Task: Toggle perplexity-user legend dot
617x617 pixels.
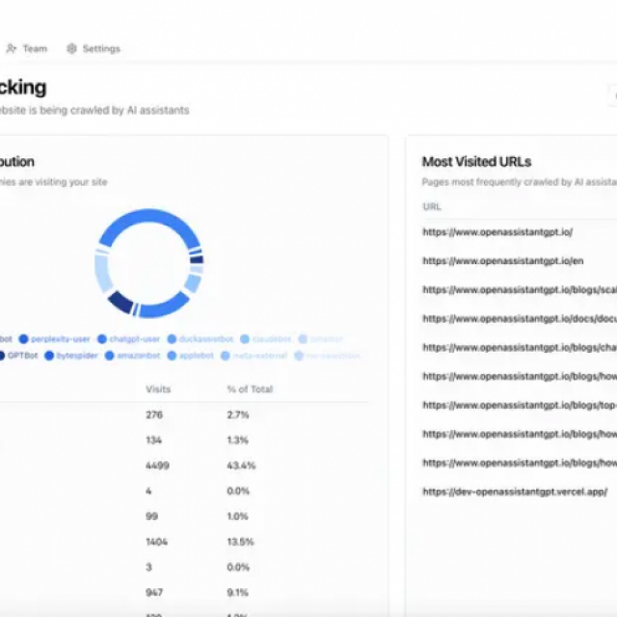Action: (x=23, y=338)
